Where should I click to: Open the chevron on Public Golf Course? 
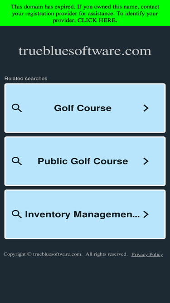(146, 161)
